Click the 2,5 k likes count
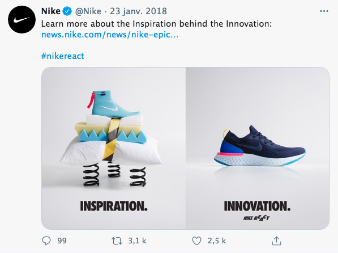338x253 pixels. pos(217,241)
